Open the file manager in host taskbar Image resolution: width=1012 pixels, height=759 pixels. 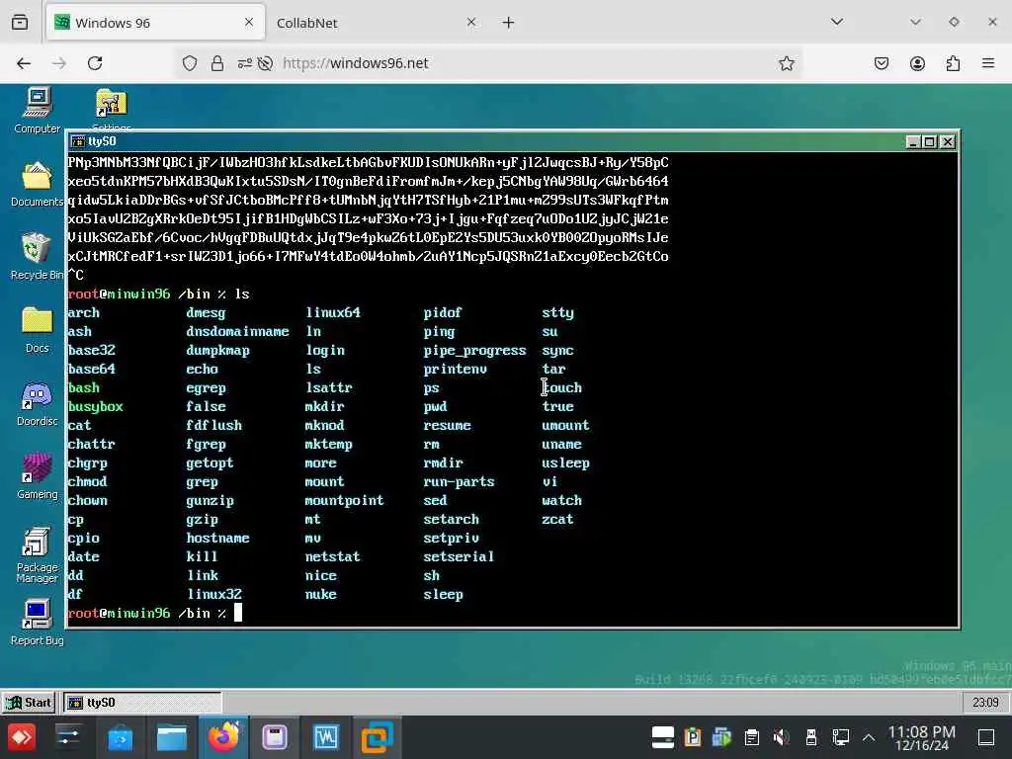coord(172,737)
